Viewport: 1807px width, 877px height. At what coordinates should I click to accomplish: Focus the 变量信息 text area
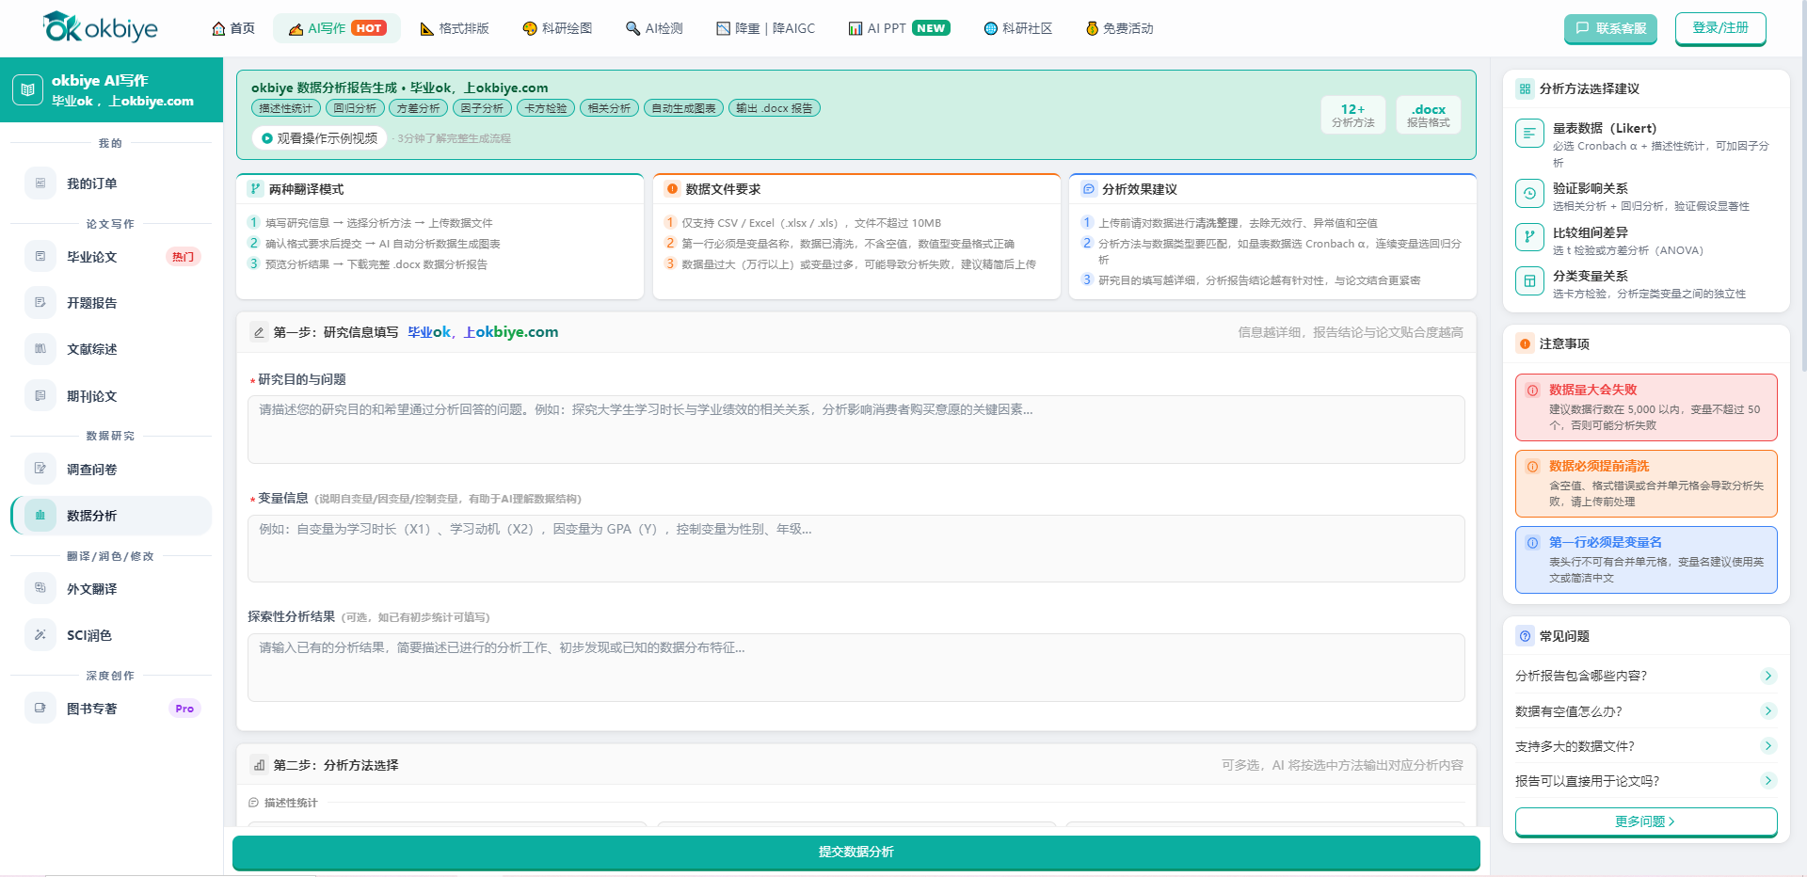[856, 549]
